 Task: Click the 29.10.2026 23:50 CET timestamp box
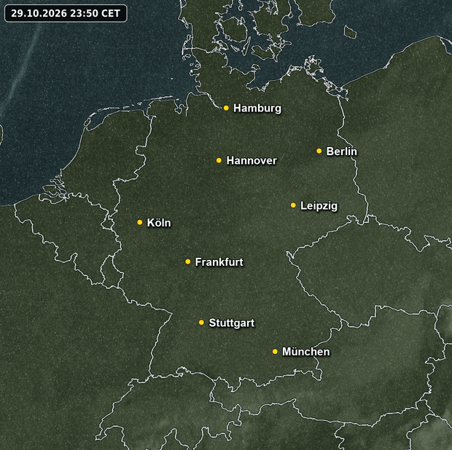(x=66, y=13)
